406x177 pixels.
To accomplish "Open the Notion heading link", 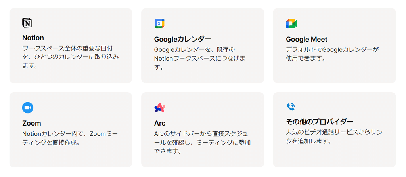I will coord(33,38).
